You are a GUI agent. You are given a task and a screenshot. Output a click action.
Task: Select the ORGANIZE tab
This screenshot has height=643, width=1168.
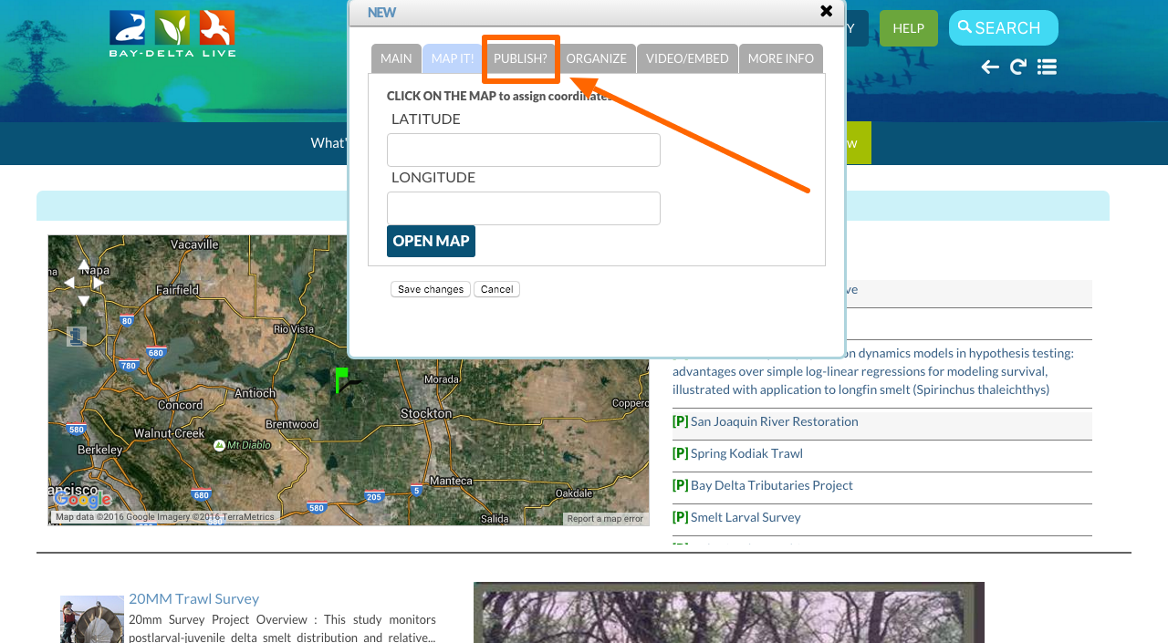596,58
